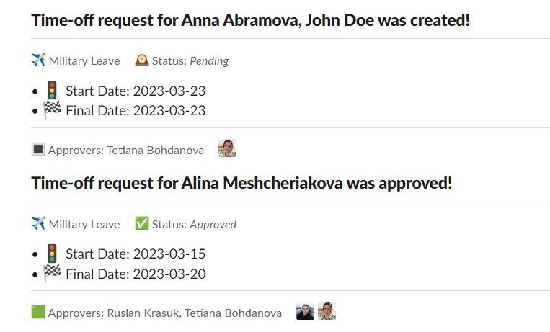Click the airplane icon in Anna Abramova's request
Image resolution: width=550 pixels, height=332 pixels.
38,60
